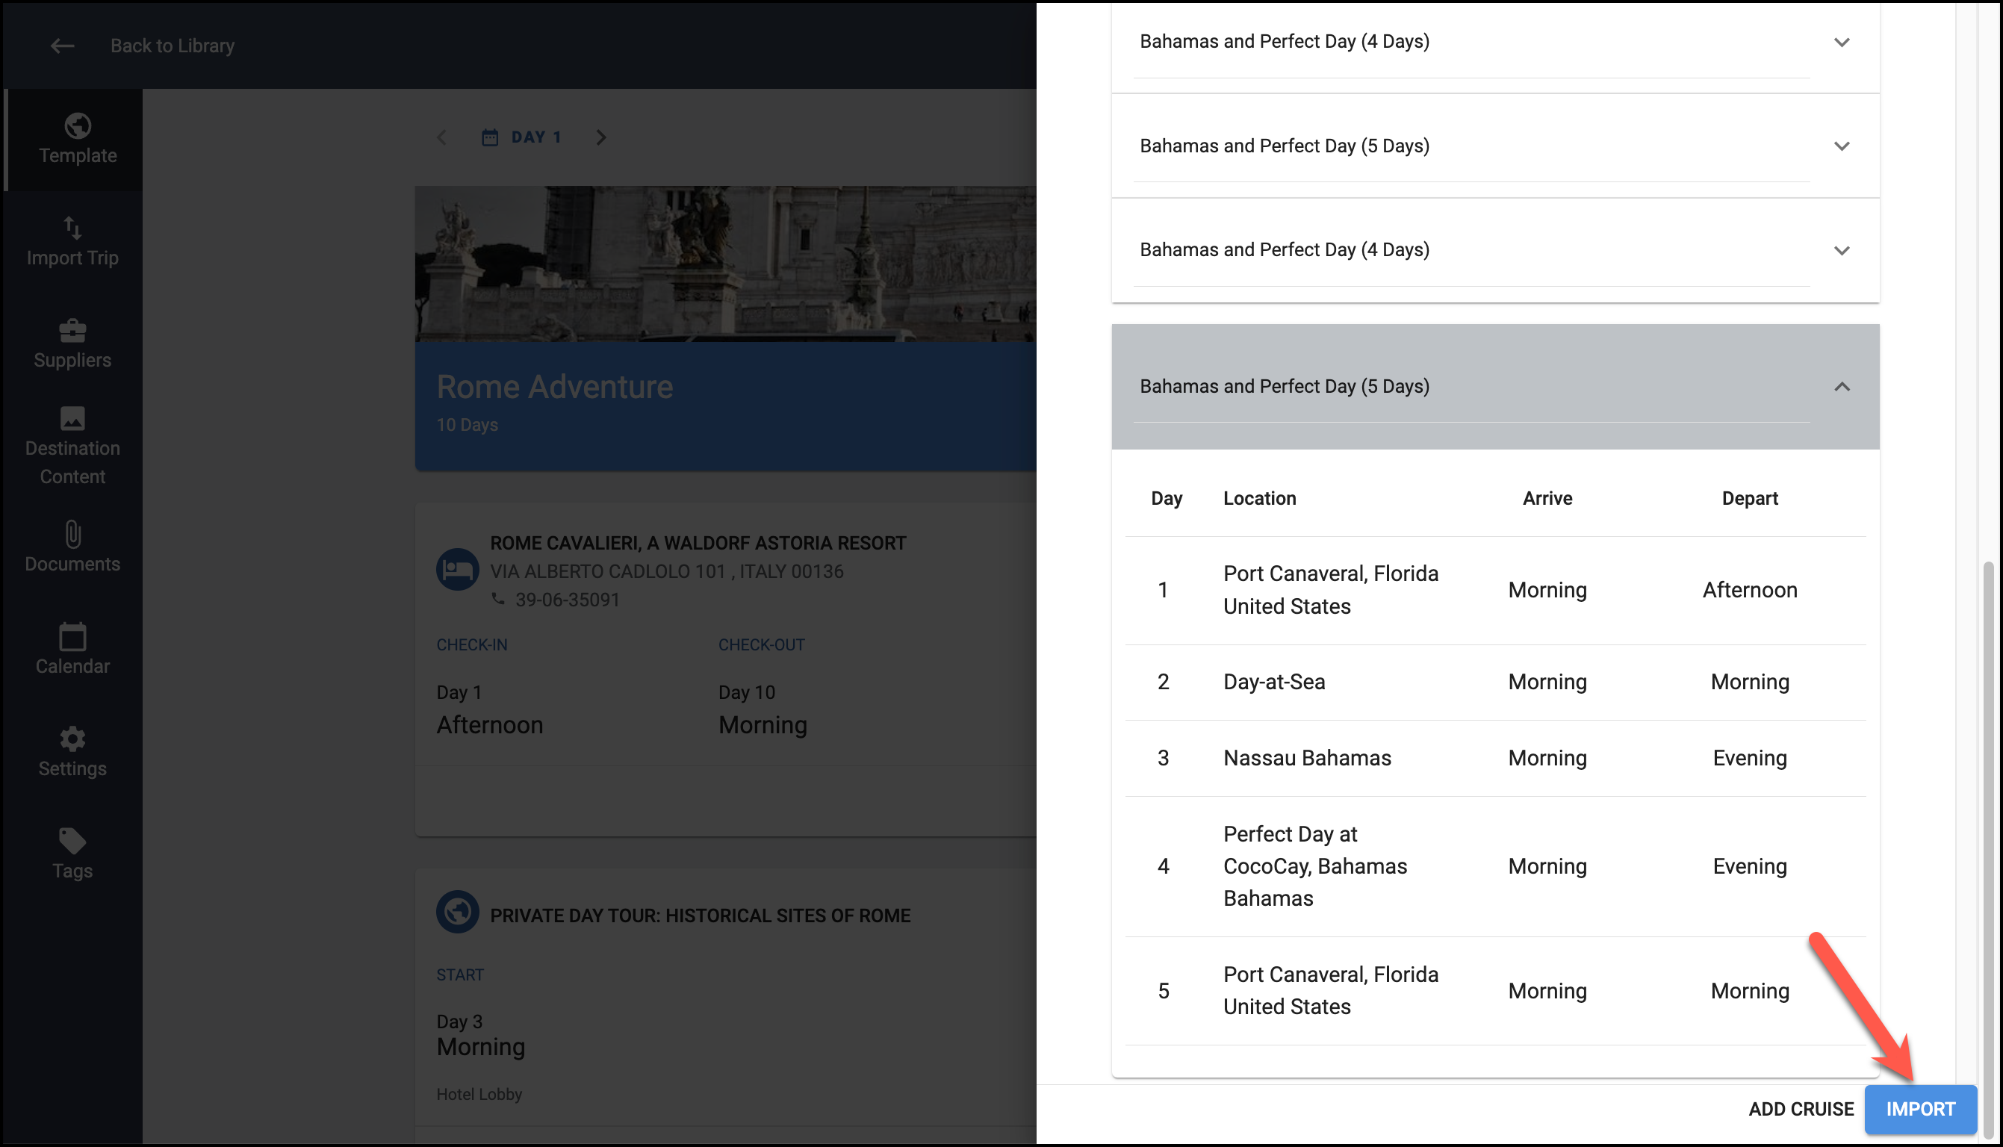Click the hotel phone number 39-06-35091
Screen dimensions: 2003x1147
pyautogui.click(x=567, y=600)
